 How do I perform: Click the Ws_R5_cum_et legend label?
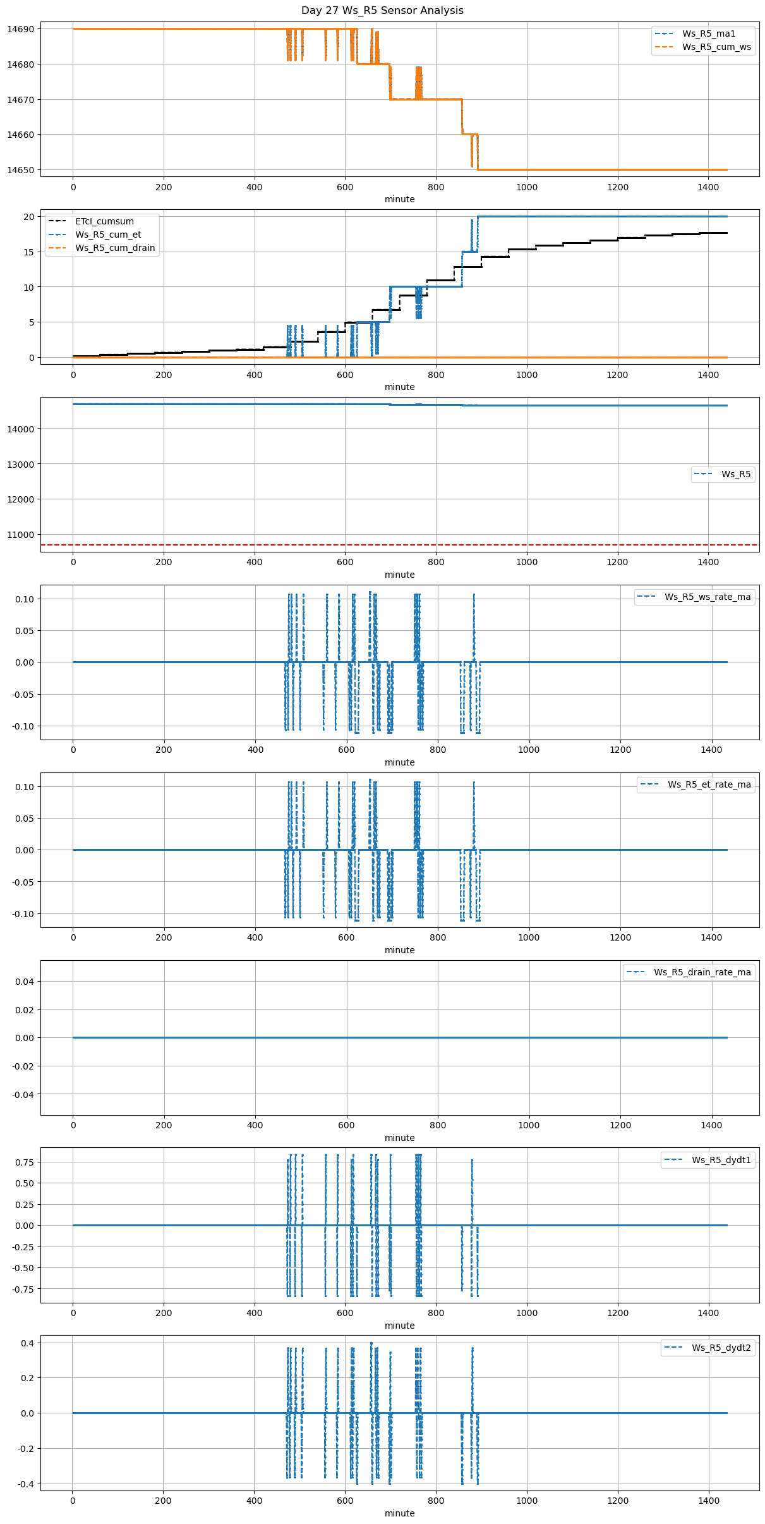click(108, 235)
